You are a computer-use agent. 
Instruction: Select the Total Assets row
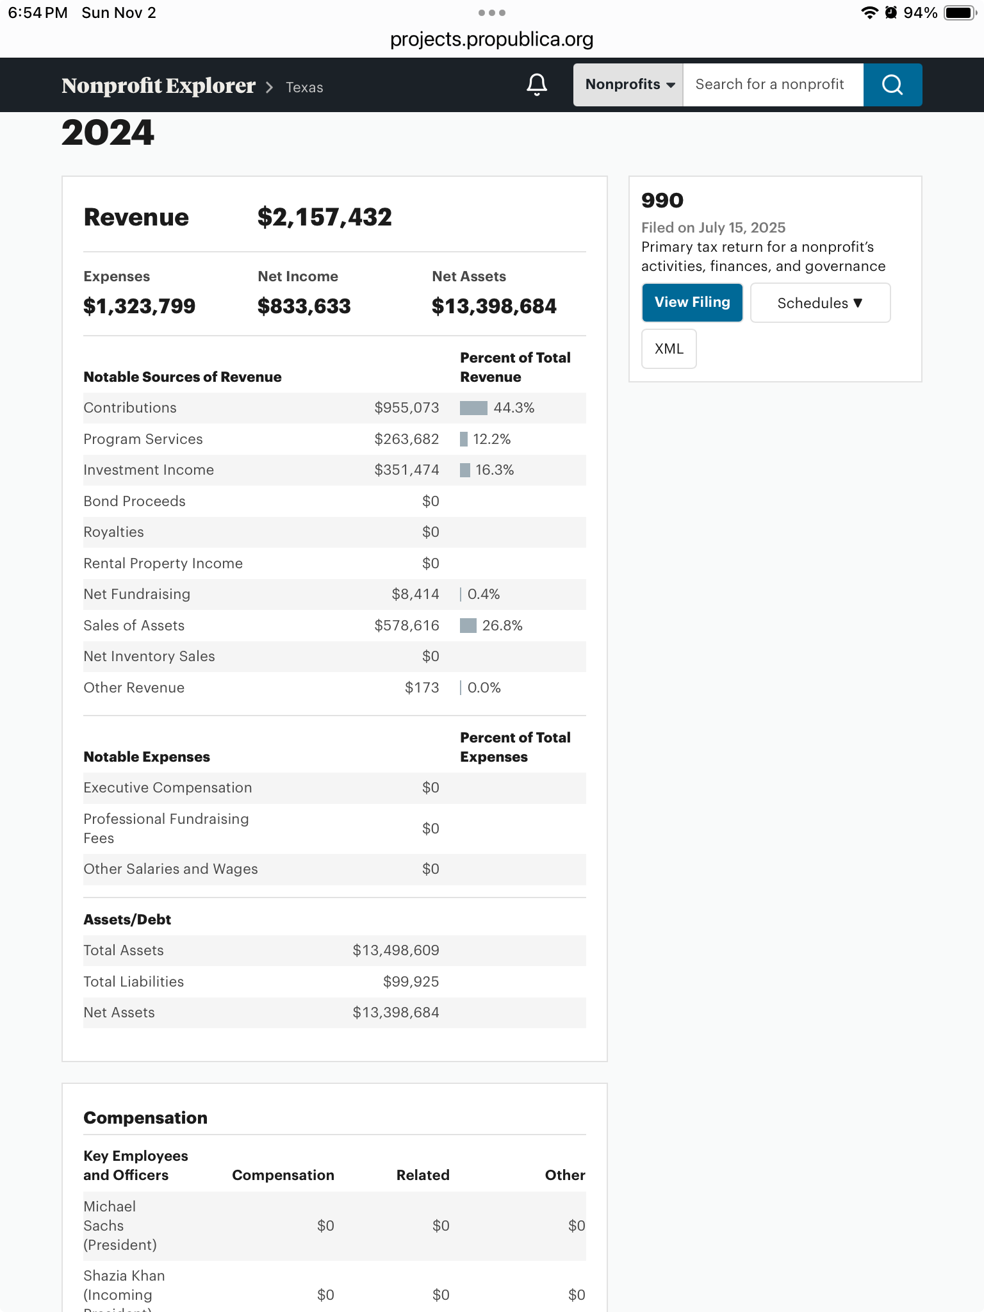334,951
